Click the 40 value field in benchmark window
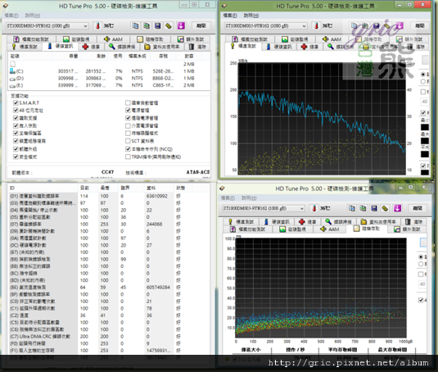The image size is (438, 372). tap(425, 102)
